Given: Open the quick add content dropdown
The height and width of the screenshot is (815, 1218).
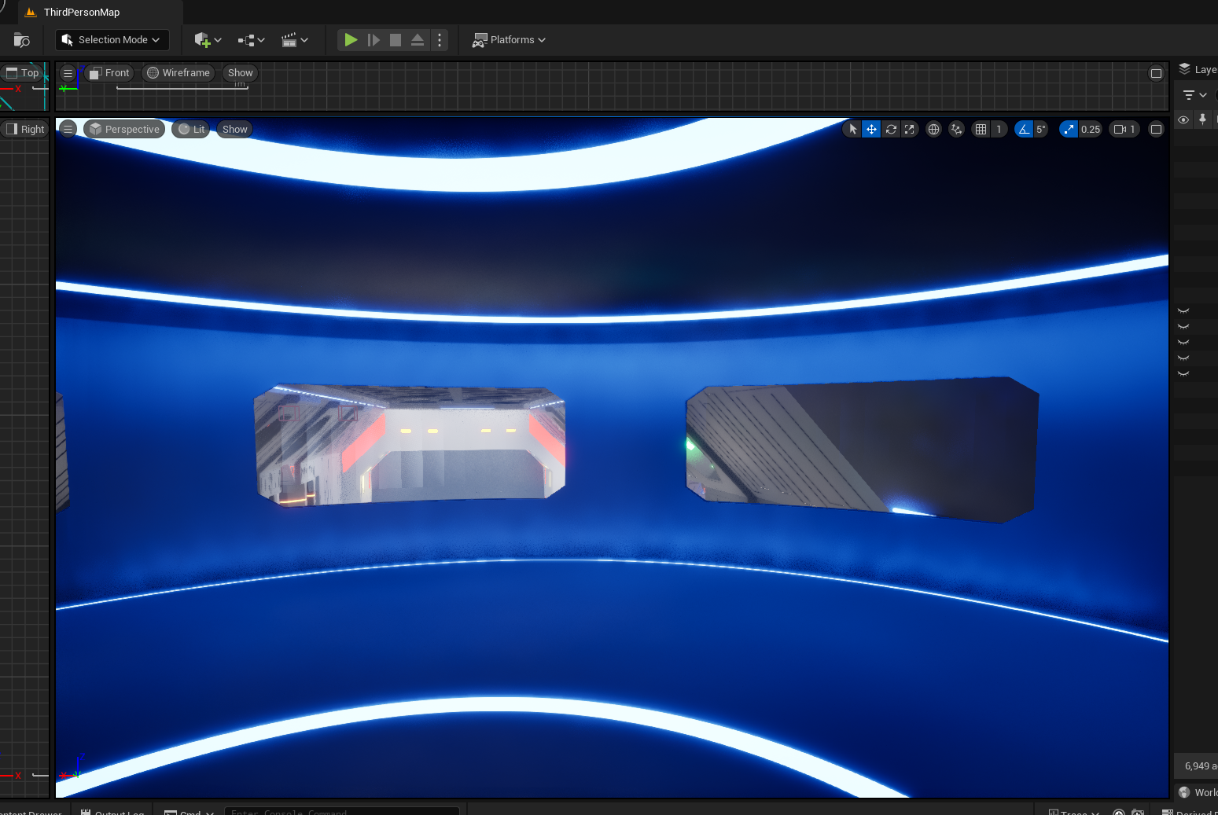Looking at the screenshot, I should click(208, 40).
